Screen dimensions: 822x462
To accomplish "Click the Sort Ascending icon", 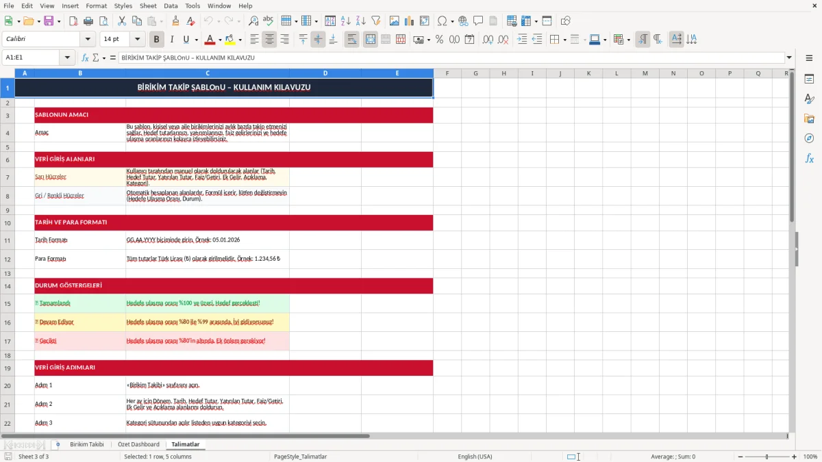I will 346,21.
